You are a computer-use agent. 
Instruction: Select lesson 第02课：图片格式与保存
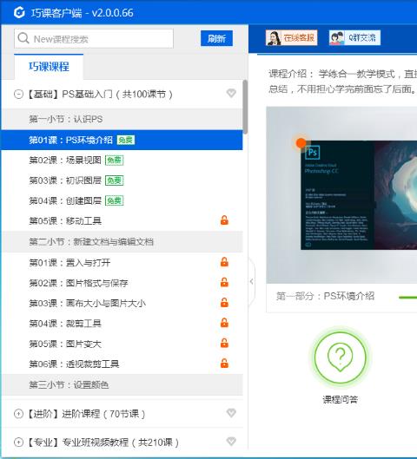tap(122, 283)
